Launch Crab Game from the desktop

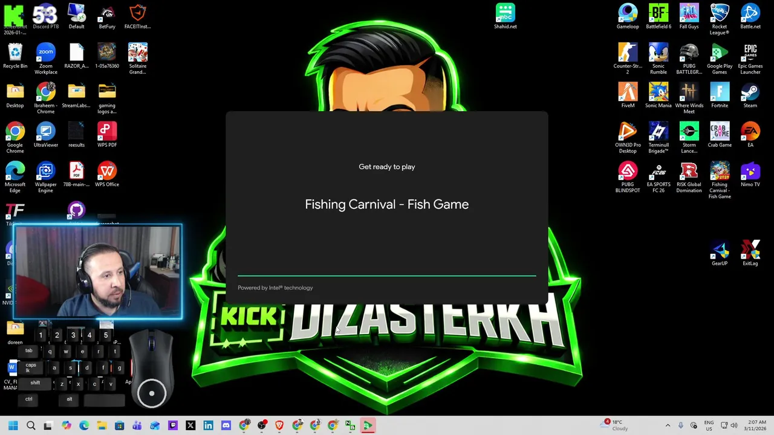(719, 135)
